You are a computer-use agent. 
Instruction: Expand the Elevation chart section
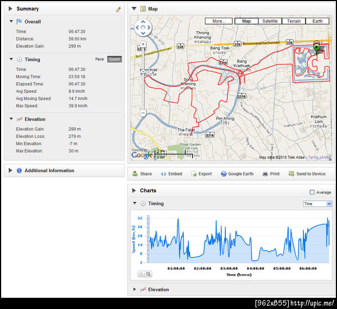pos(135,289)
